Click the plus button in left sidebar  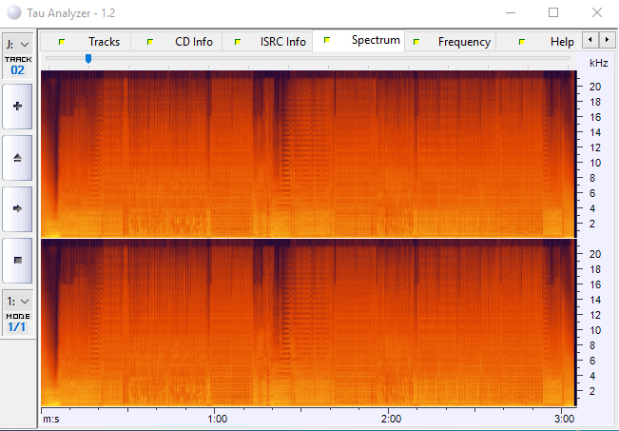tap(17, 107)
